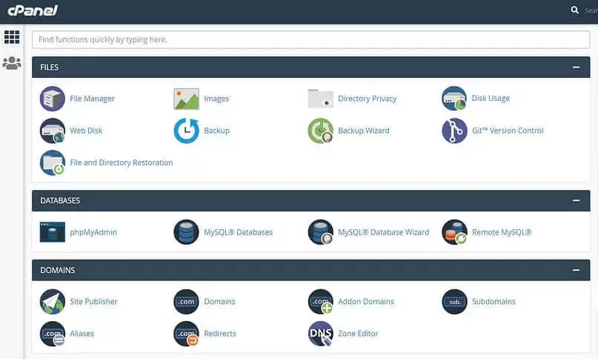Image resolution: width=598 pixels, height=359 pixels.
Task: Open the File Manager icon
Action: 53,99
